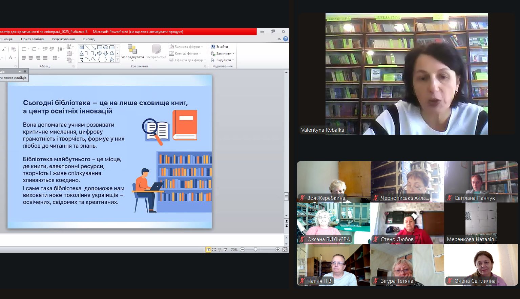This screenshot has height=299, width=520.
Task: Expand the shapes gallery more arrow
Action: 118,60
